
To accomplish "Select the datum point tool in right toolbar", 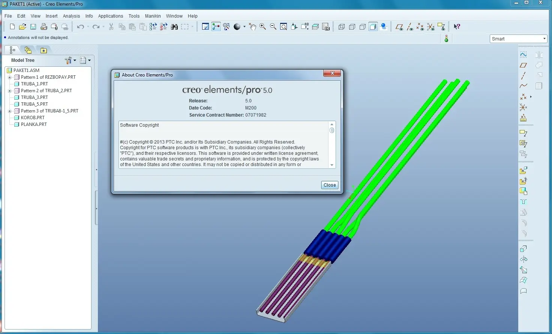I will point(523,97).
